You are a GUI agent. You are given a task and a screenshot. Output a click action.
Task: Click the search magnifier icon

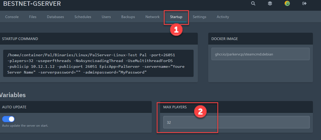point(253,4)
